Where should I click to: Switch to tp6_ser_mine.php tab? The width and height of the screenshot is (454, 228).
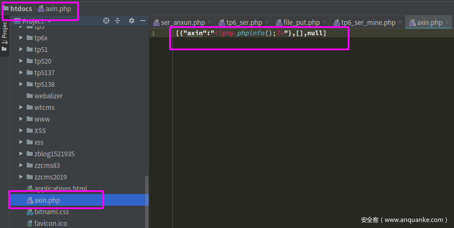tap(368, 22)
